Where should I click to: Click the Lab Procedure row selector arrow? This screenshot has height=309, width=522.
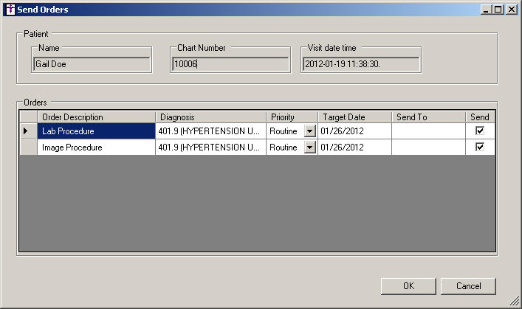28,131
